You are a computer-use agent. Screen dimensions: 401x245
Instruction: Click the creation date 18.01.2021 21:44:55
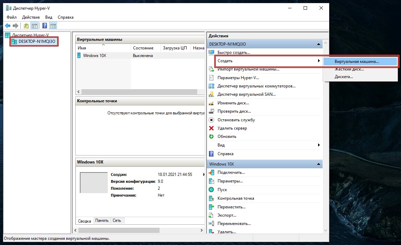175,175
